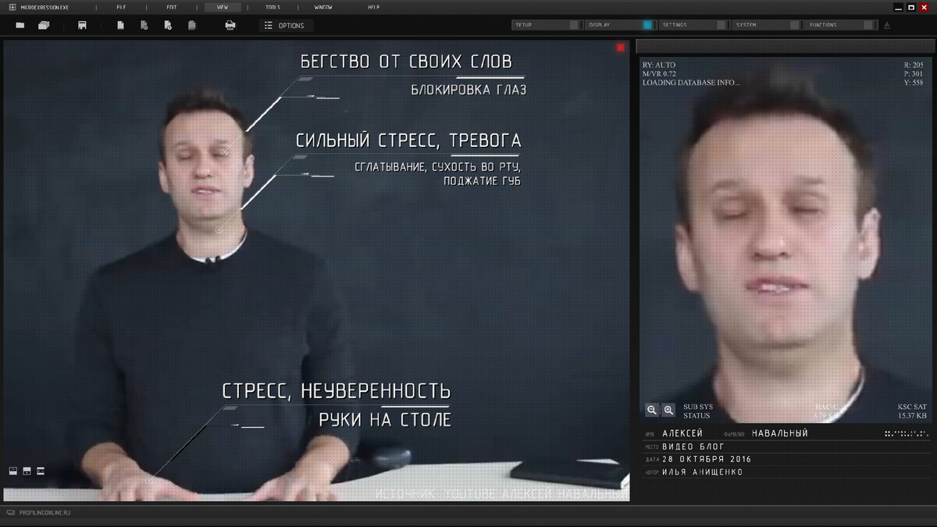Open the OPTIONS list on the toolbar
This screenshot has width=937, height=527.
click(287, 24)
